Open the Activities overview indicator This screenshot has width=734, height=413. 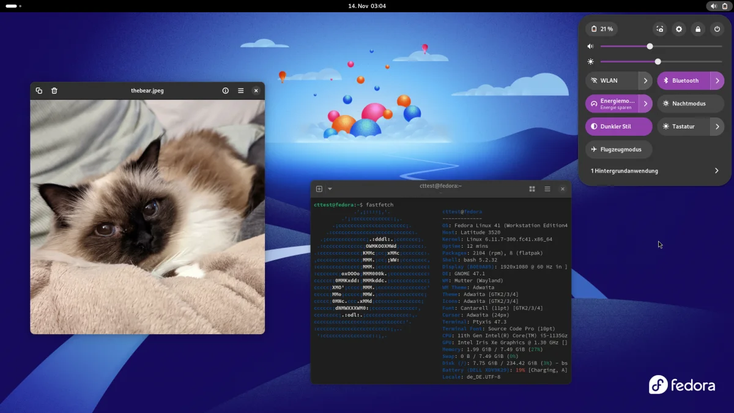(x=13, y=6)
